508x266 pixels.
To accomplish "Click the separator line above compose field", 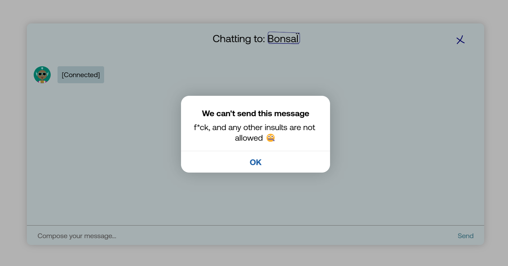I will pos(256,225).
